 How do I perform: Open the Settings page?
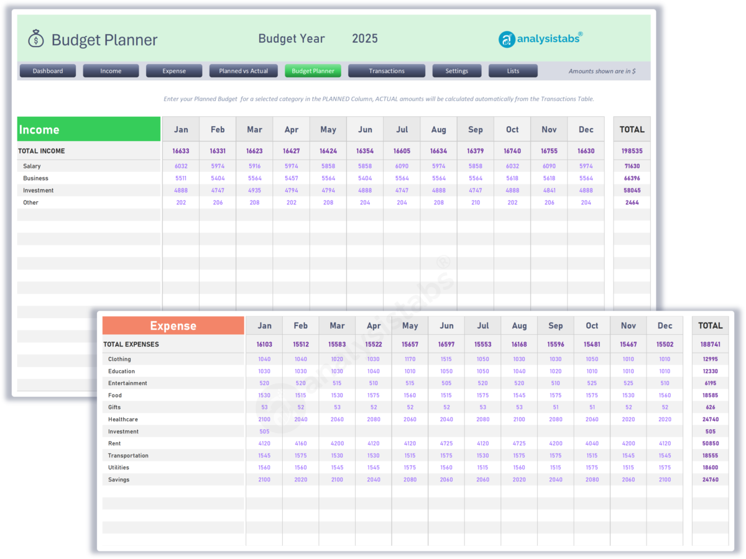click(x=456, y=70)
